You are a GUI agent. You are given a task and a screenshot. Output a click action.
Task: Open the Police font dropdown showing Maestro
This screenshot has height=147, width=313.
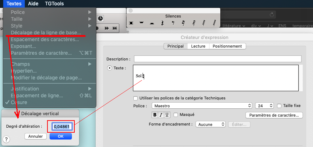point(202,106)
